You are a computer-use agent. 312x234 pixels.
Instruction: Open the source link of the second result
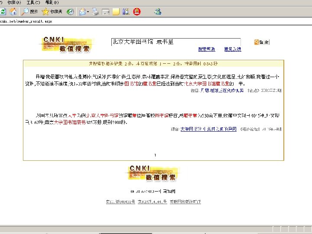point(208,129)
